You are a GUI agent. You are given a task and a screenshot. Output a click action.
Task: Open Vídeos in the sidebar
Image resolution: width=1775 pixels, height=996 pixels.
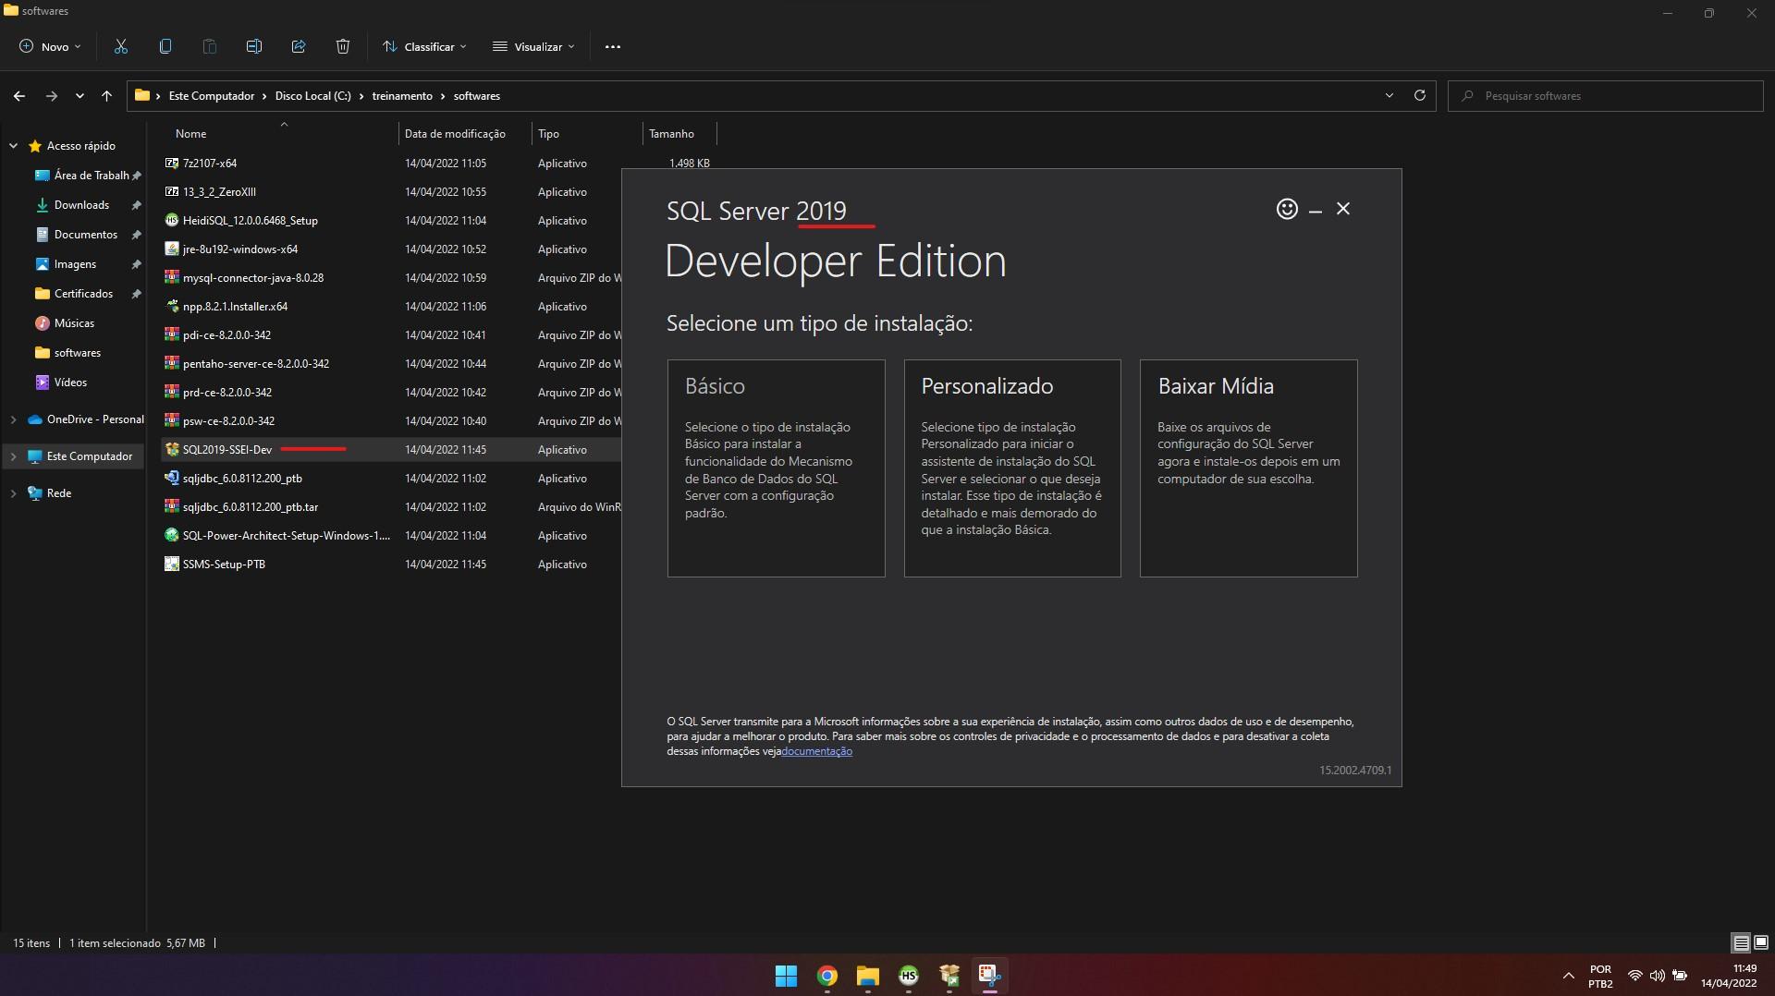70,382
